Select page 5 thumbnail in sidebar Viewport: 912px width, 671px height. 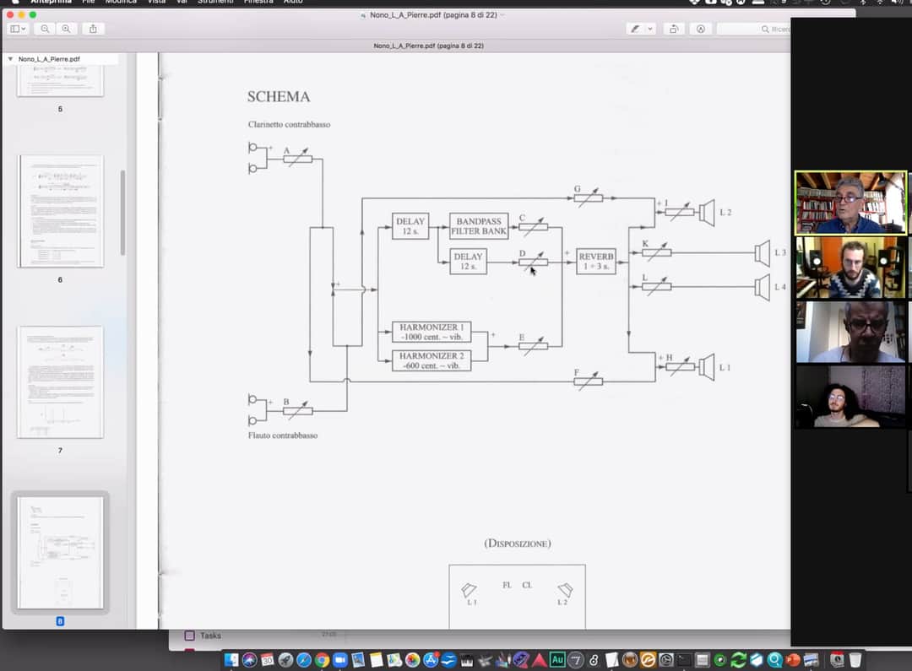[x=61, y=81]
